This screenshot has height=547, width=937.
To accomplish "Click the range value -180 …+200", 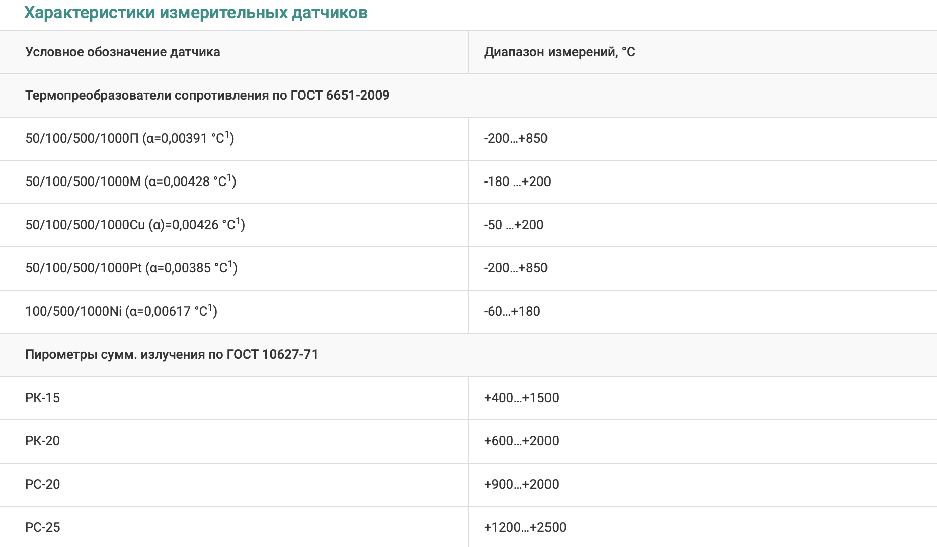I will [517, 181].
